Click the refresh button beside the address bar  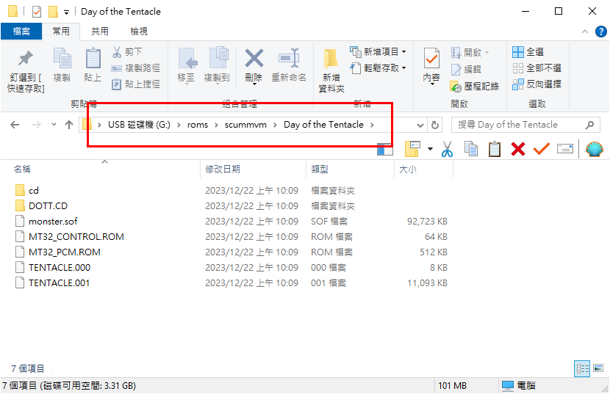click(435, 125)
